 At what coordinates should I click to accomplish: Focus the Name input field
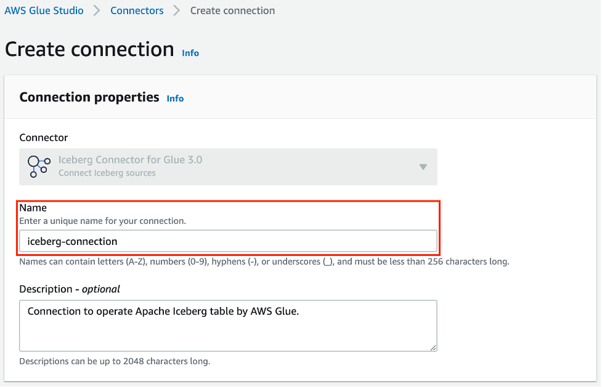(x=228, y=241)
